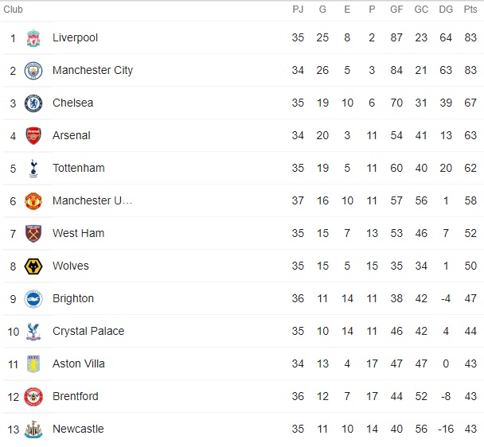Click the Aston Villa crest icon
This screenshot has width=484, height=447.
click(x=33, y=364)
